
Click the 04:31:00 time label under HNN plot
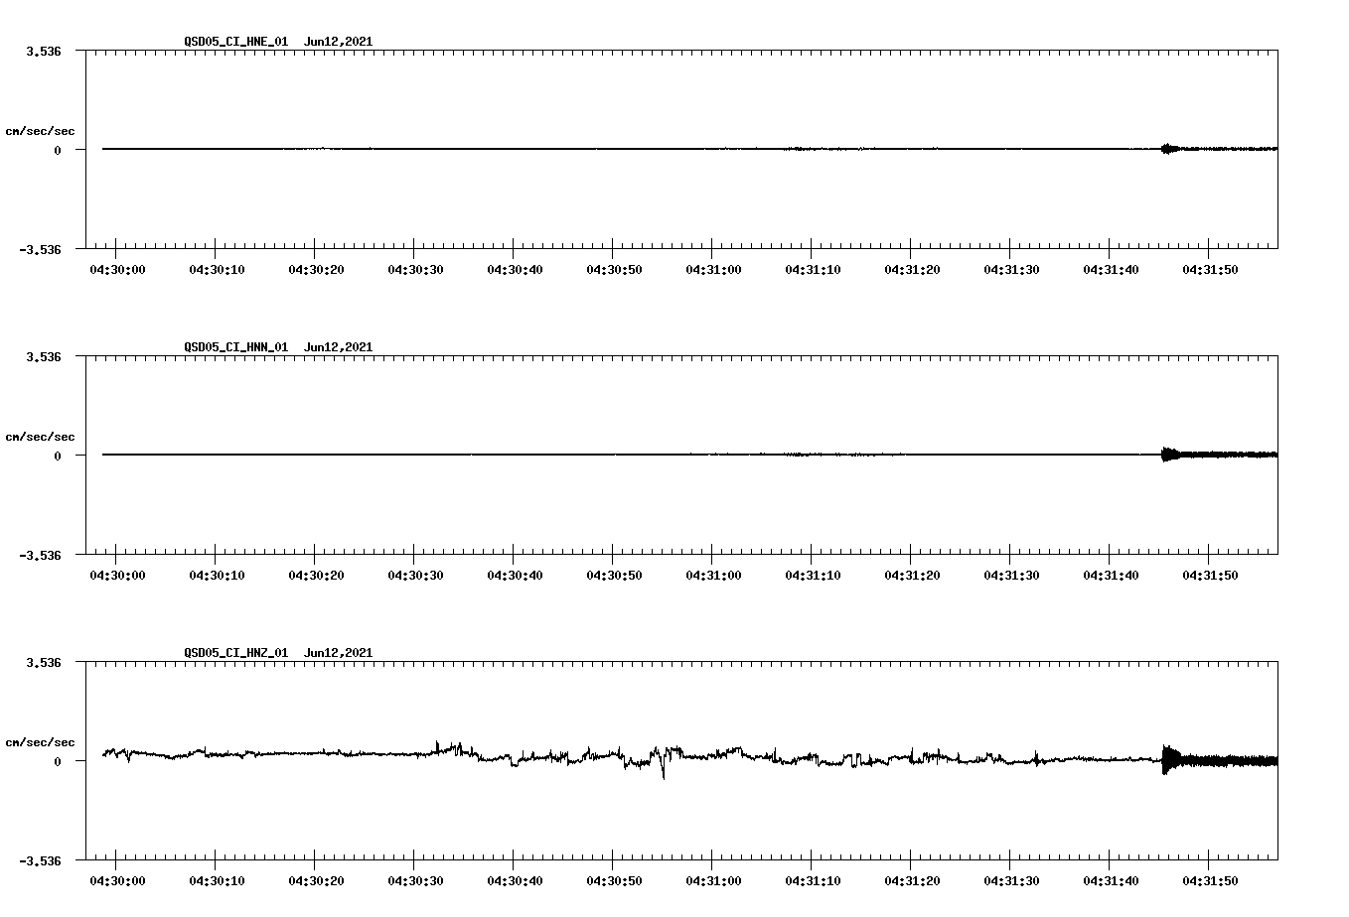pos(713,576)
